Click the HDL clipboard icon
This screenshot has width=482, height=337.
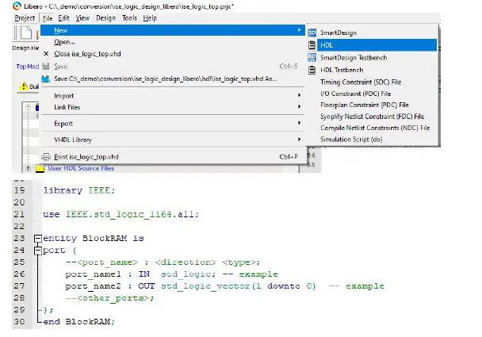pyautogui.click(x=312, y=45)
